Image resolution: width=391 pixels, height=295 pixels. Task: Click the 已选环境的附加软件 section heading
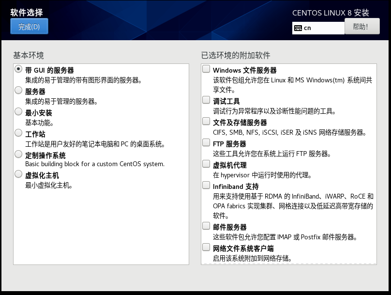pyautogui.click(x=236, y=55)
